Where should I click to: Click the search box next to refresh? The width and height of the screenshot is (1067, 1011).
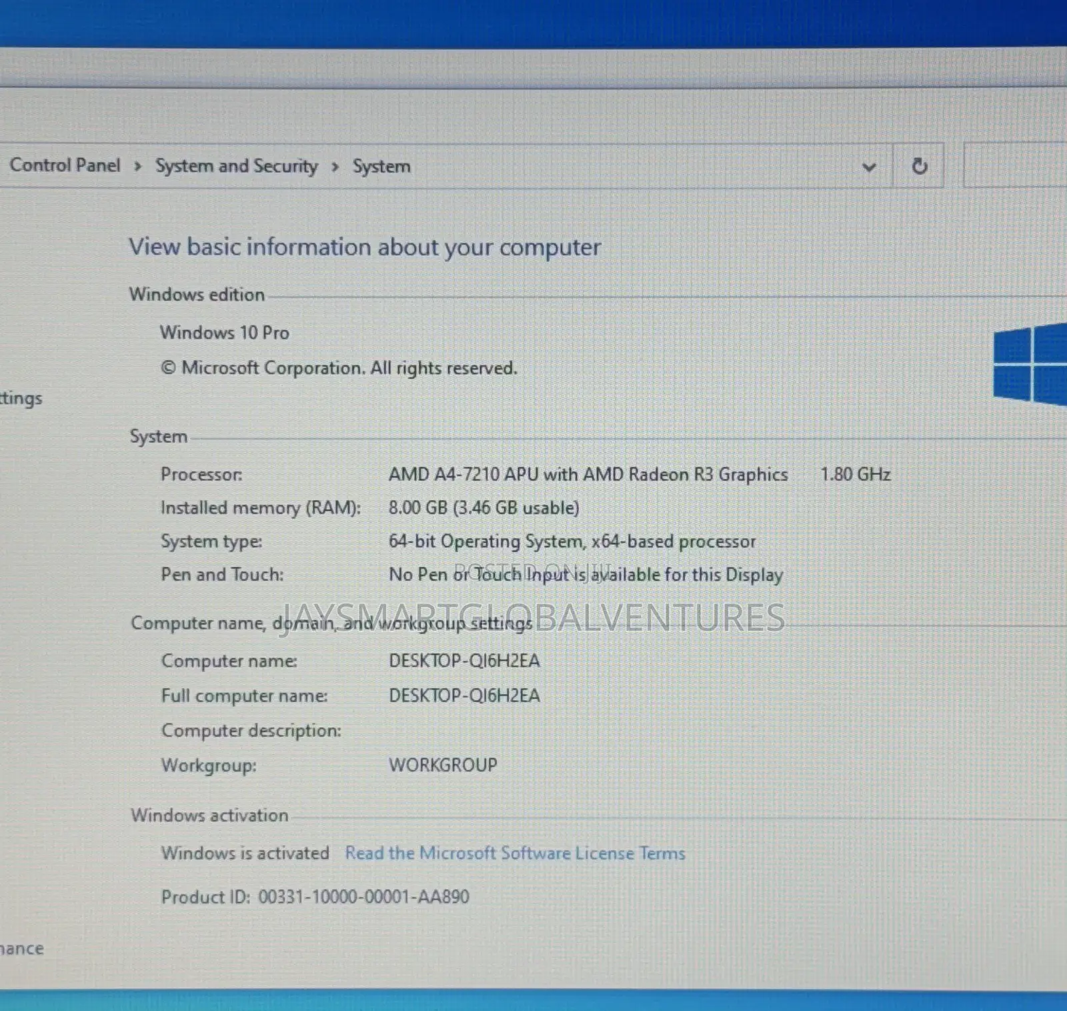[x=1015, y=165]
